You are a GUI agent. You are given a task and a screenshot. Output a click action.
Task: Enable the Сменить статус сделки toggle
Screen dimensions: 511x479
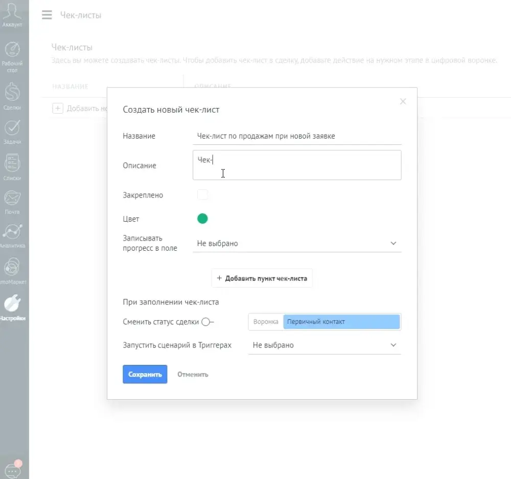[x=207, y=322]
